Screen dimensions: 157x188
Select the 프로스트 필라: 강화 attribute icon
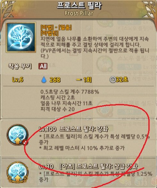point(18,135)
